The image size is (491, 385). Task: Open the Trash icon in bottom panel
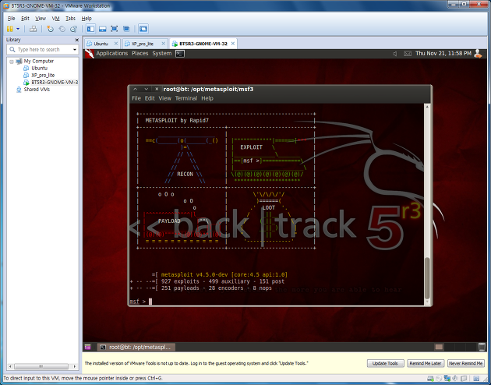pos(482,347)
